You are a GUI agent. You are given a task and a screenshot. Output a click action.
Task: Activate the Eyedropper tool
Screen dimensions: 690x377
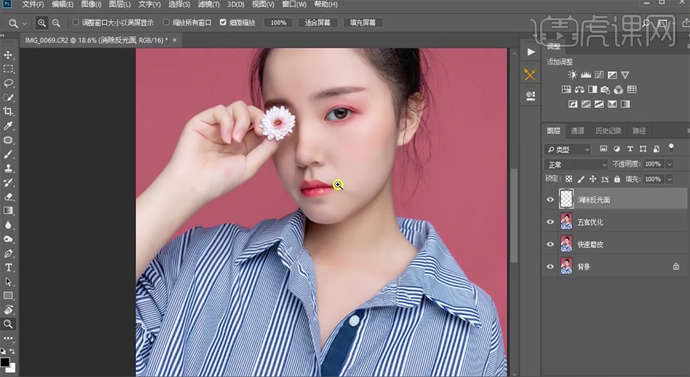click(x=8, y=126)
